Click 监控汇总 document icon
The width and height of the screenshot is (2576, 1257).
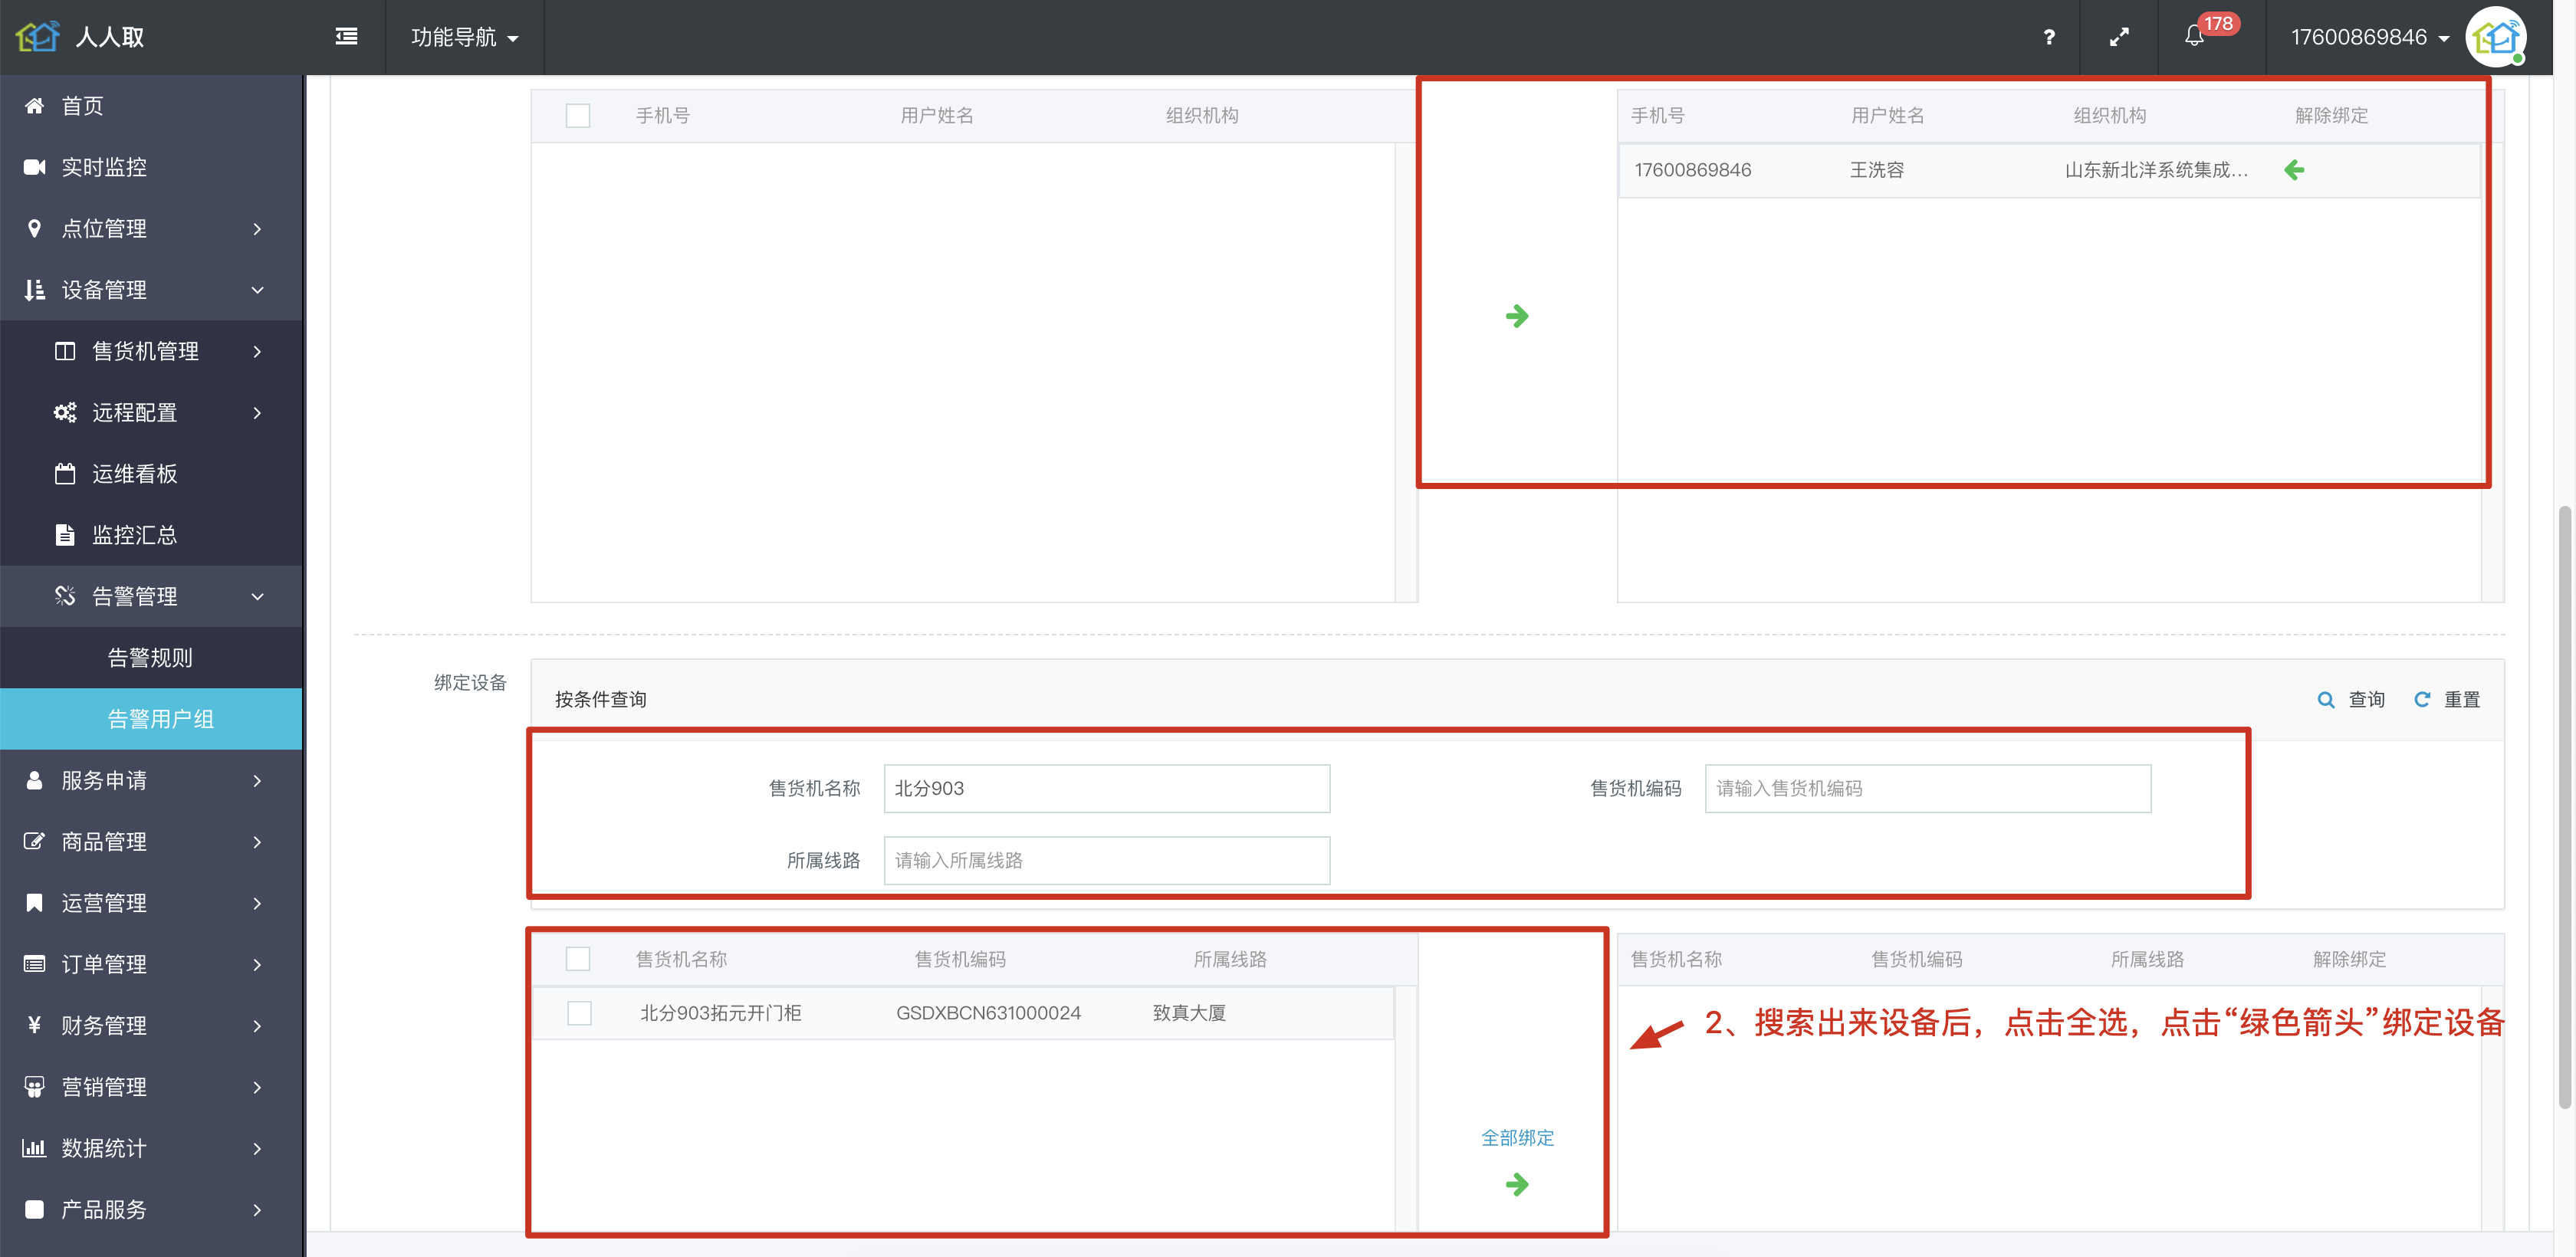click(65, 535)
